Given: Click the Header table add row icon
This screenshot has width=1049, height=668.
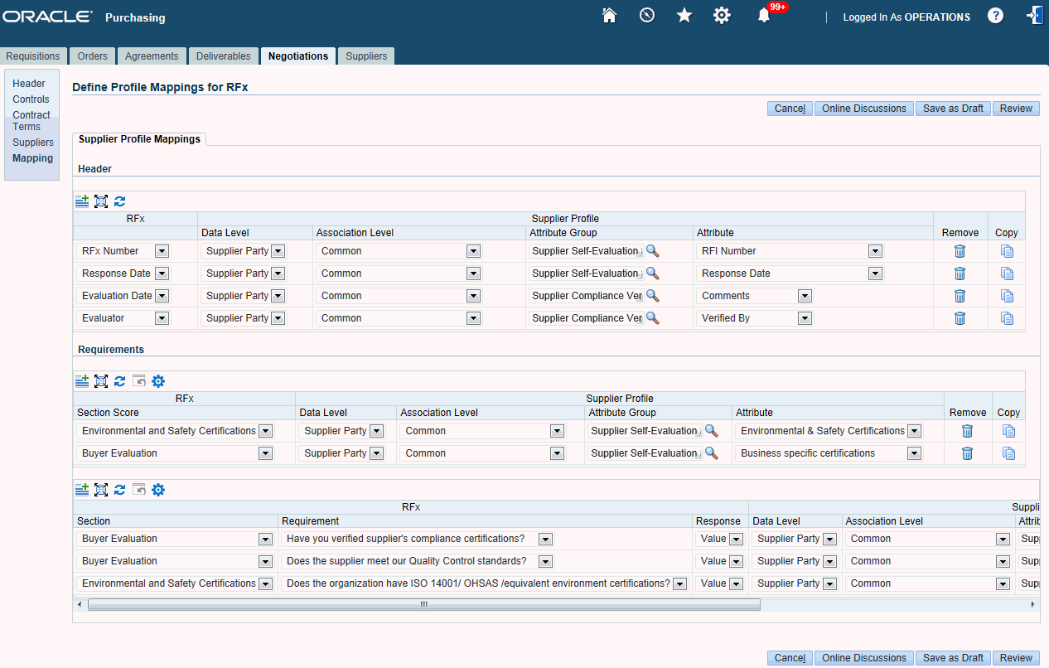Looking at the screenshot, I should point(82,201).
